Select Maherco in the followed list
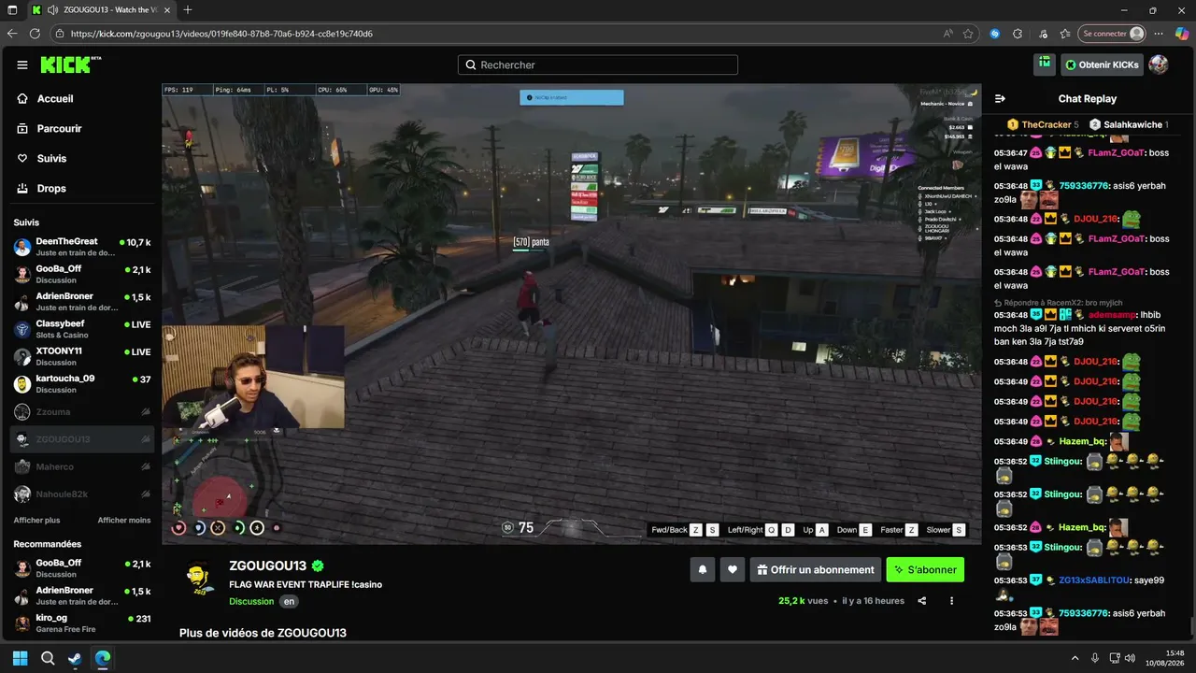The height and width of the screenshot is (673, 1196). coord(82,466)
